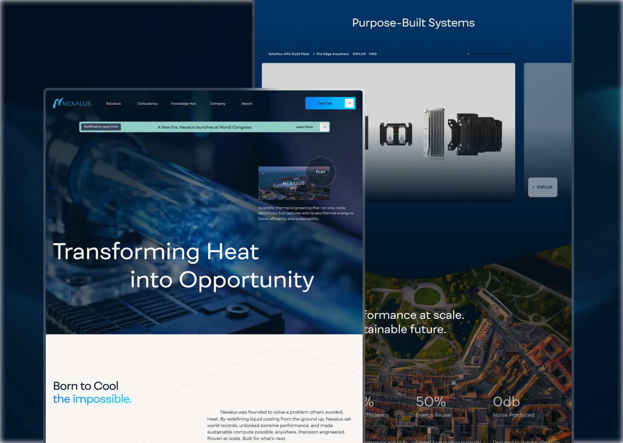
Task: Click the 'Nexalus was founded' paragraph
Action: [279, 425]
